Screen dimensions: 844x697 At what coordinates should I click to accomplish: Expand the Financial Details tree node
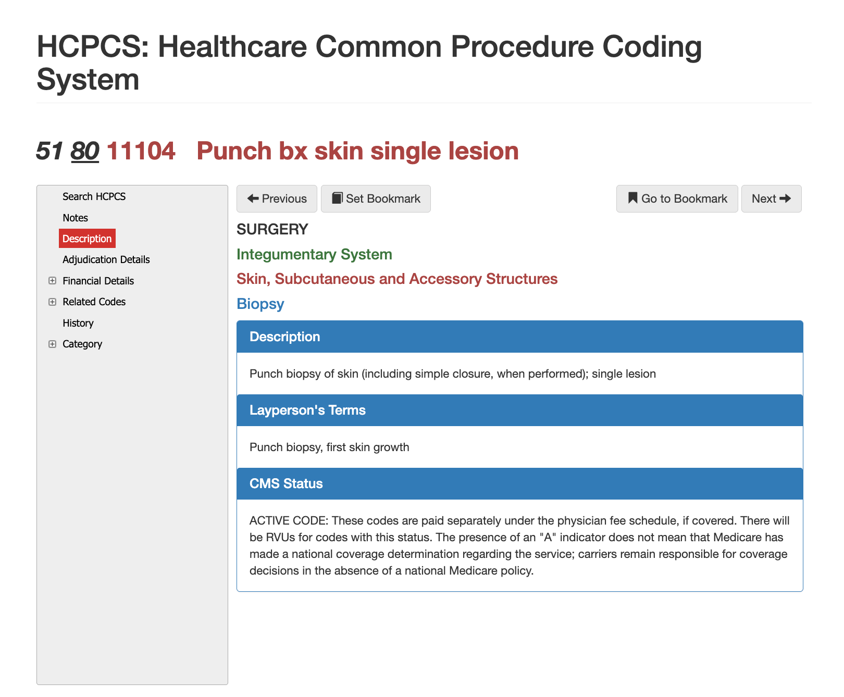click(52, 281)
